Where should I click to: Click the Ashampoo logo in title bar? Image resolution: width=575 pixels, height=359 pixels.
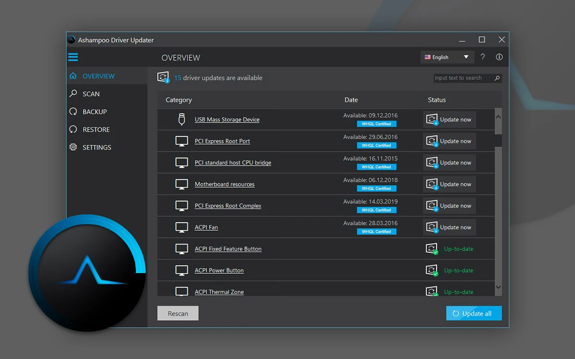71,40
